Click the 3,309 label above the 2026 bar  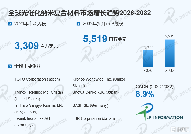[x=148, y=47]
